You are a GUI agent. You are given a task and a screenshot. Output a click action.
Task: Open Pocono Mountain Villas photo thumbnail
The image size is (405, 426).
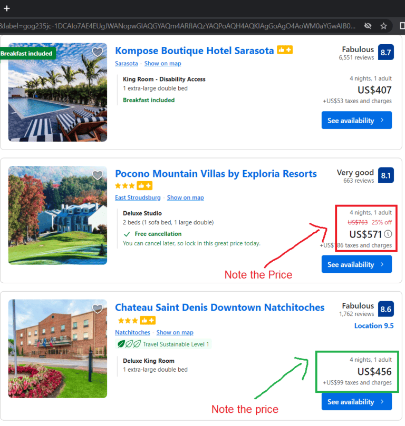57,215
